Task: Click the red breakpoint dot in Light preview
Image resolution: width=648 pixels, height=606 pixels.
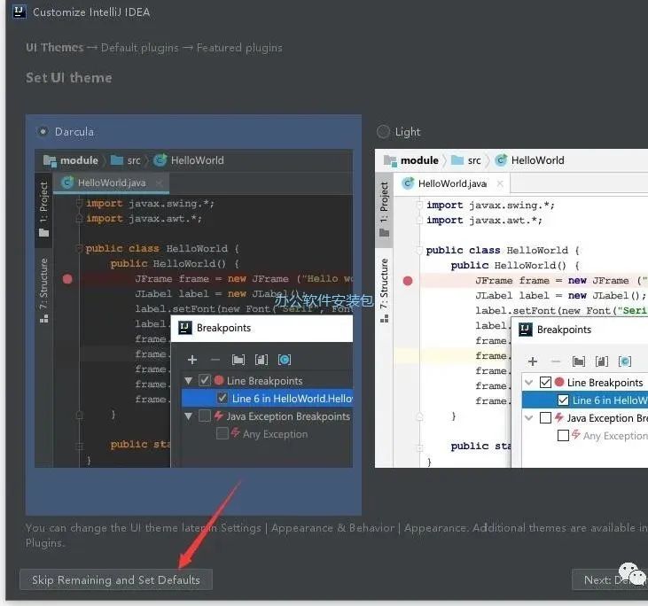Action: point(408,280)
